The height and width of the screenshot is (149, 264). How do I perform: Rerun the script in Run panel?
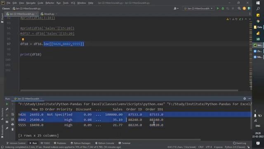coord(7,104)
